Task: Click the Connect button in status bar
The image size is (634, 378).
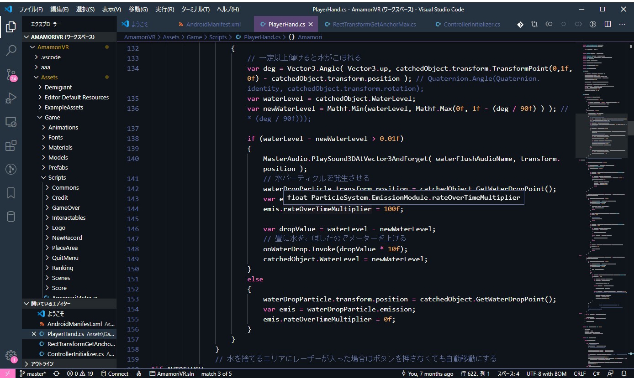Action: pyautogui.click(x=115, y=373)
